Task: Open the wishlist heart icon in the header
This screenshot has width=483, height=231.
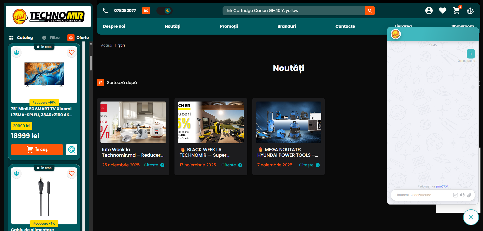Action: [443, 11]
